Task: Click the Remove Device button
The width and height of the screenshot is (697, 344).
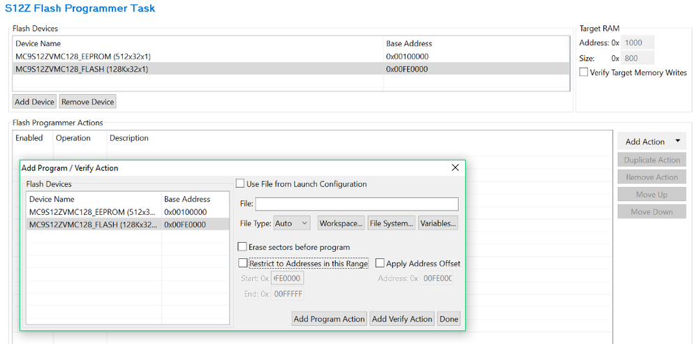Action: (x=87, y=102)
